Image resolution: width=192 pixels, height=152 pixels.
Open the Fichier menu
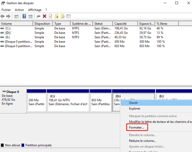(6, 10)
